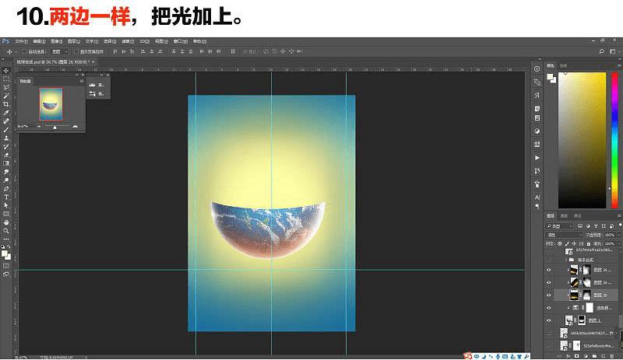The image size is (623, 360).
Task: Click Navigator zoom-out small mountains button
Action: [x=39, y=127]
